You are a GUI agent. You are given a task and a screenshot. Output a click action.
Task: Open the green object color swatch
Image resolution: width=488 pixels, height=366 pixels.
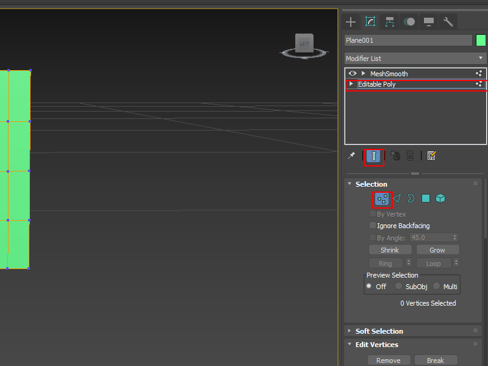(481, 40)
